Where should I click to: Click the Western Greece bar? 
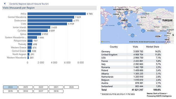30,47
